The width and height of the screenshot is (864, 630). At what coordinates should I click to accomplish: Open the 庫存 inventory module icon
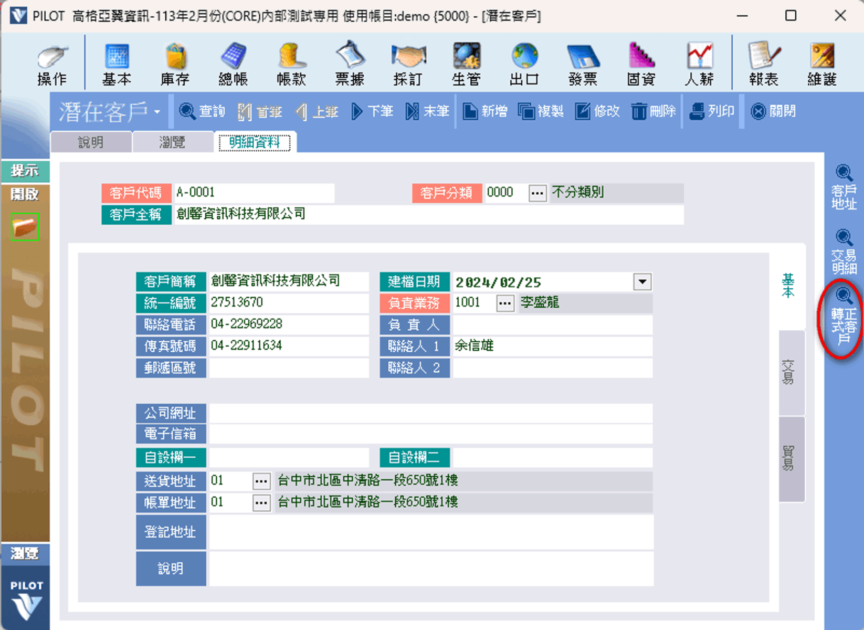click(x=175, y=64)
